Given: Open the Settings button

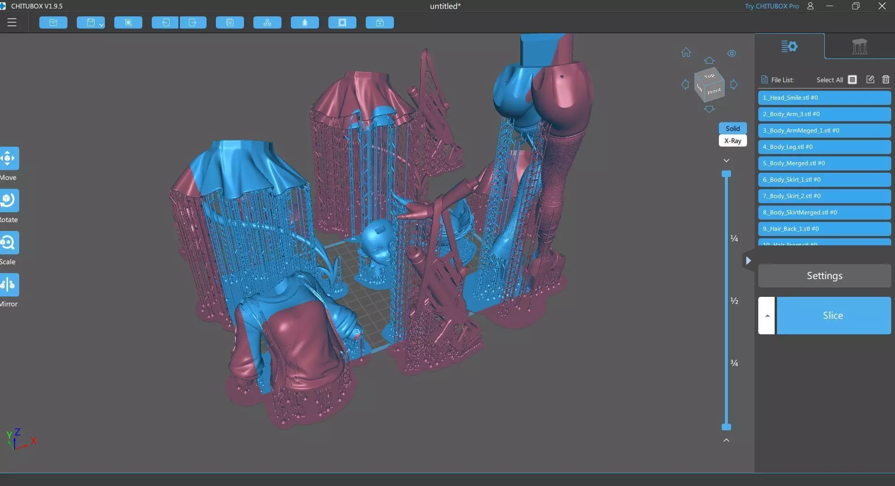Looking at the screenshot, I should [x=824, y=276].
